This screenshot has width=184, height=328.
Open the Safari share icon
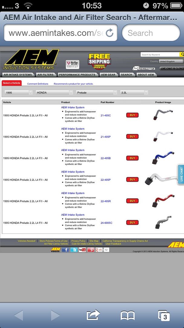click(x=93, y=315)
